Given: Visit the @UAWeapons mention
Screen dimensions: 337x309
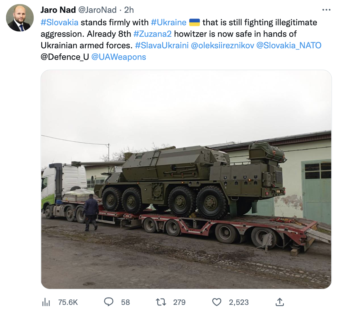Looking at the screenshot, I should tap(119, 57).
